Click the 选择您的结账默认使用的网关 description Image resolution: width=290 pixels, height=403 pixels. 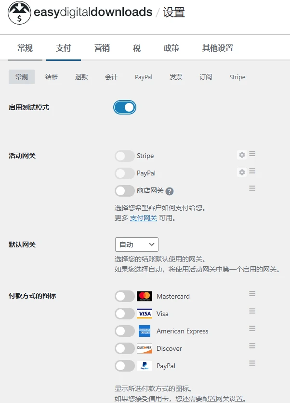click(160, 259)
